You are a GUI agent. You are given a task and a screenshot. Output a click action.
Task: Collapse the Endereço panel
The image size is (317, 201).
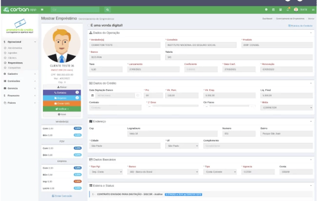click(x=311, y=121)
